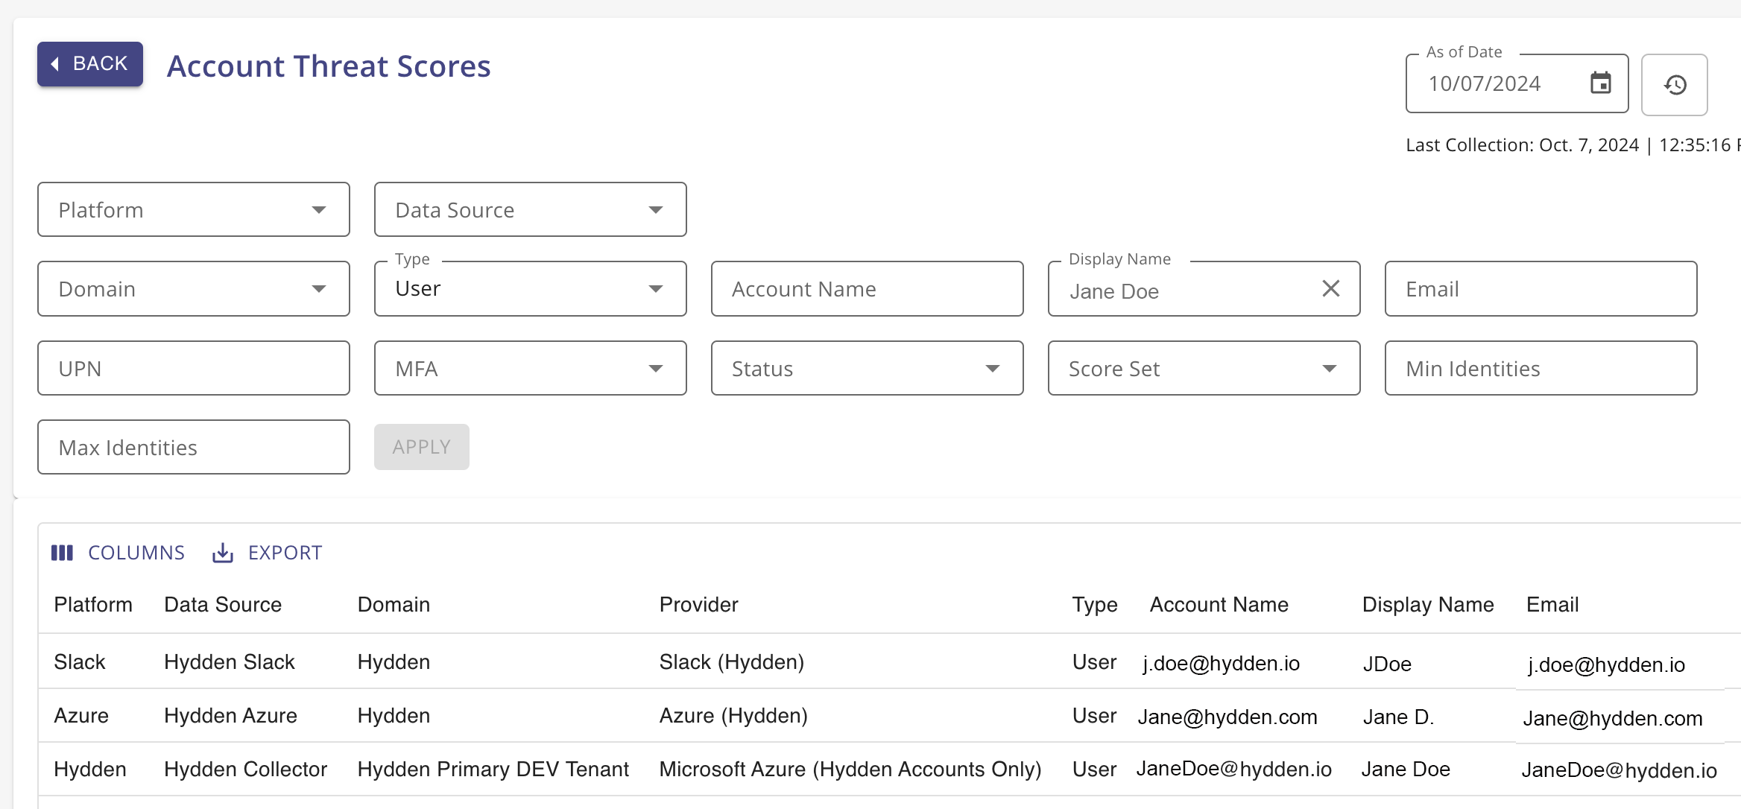Sort by Data Source column header
The height and width of the screenshot is (809, 1741).
[223, 604]
